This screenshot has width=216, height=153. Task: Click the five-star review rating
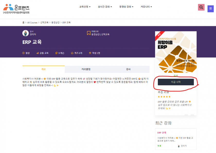[x=164, y=97]
